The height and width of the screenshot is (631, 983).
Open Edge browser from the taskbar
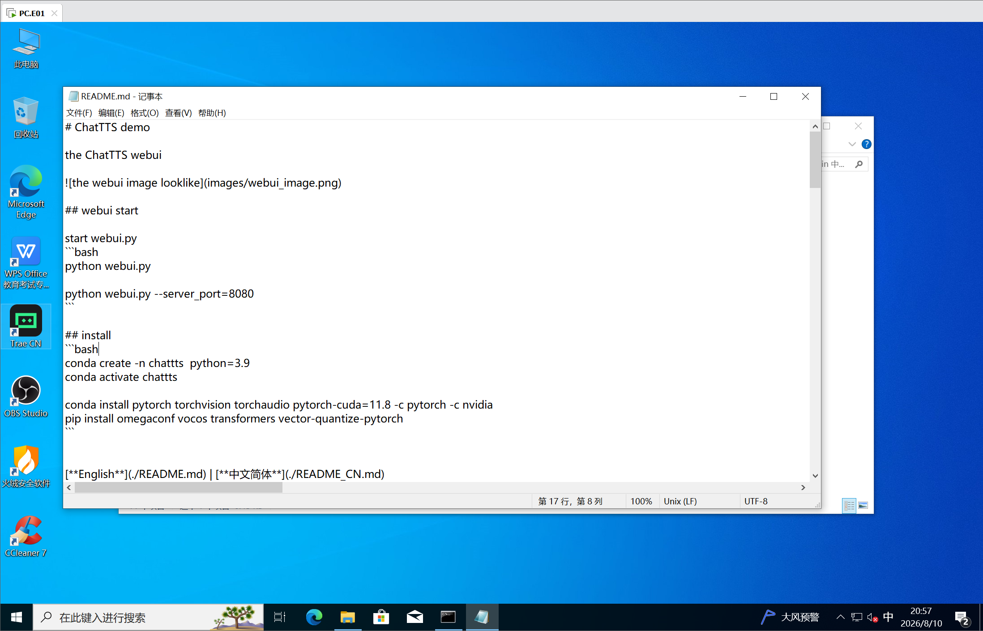click(314, 618)
